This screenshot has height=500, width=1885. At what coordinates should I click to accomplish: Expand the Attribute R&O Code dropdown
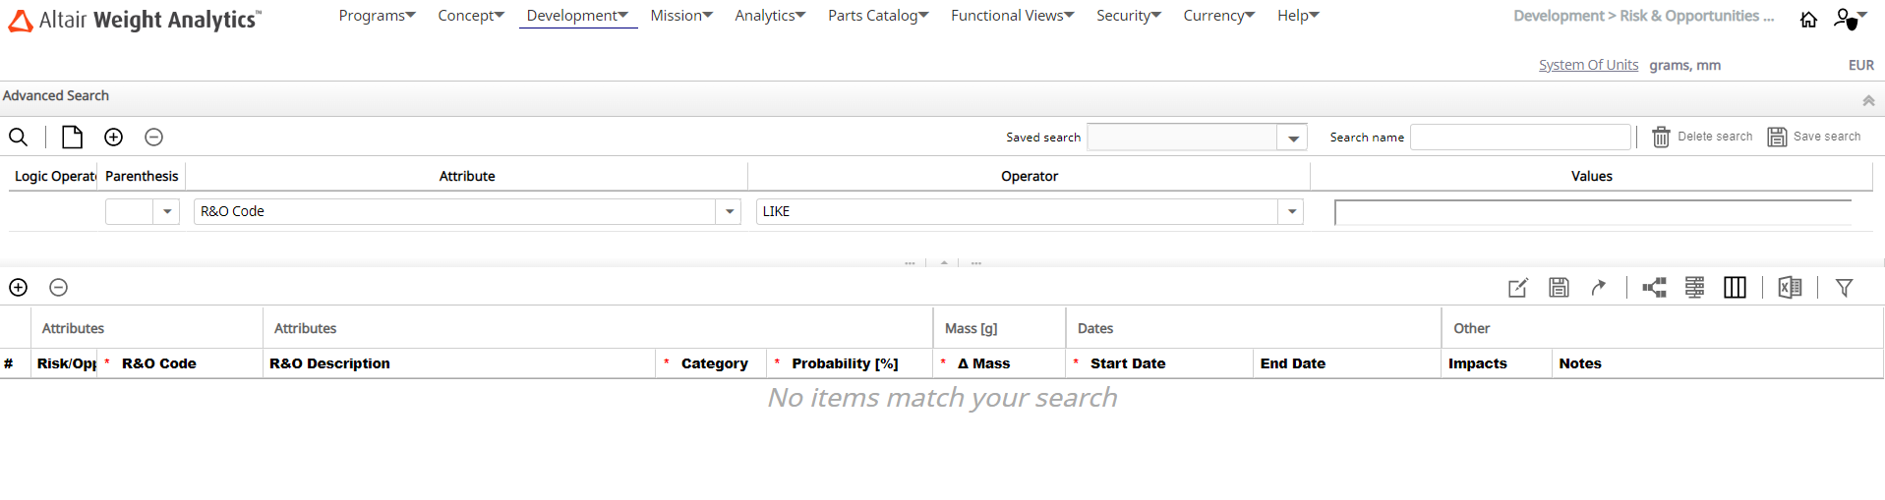(x=729, y=212)
